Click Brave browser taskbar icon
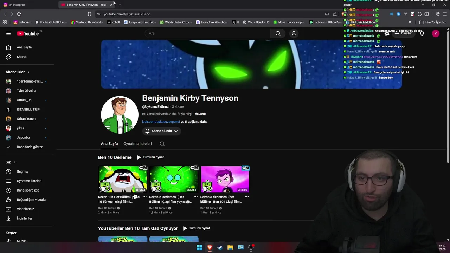Screen dimensions: 450x253 click(x=210, y=247)
